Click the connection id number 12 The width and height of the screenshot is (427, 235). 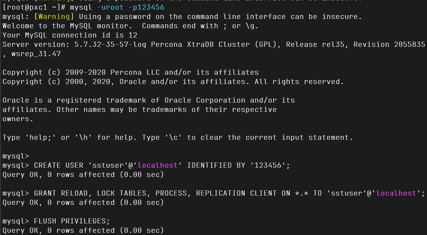pos(132,35)
